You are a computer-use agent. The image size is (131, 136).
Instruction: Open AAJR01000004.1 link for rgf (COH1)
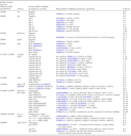63,125
